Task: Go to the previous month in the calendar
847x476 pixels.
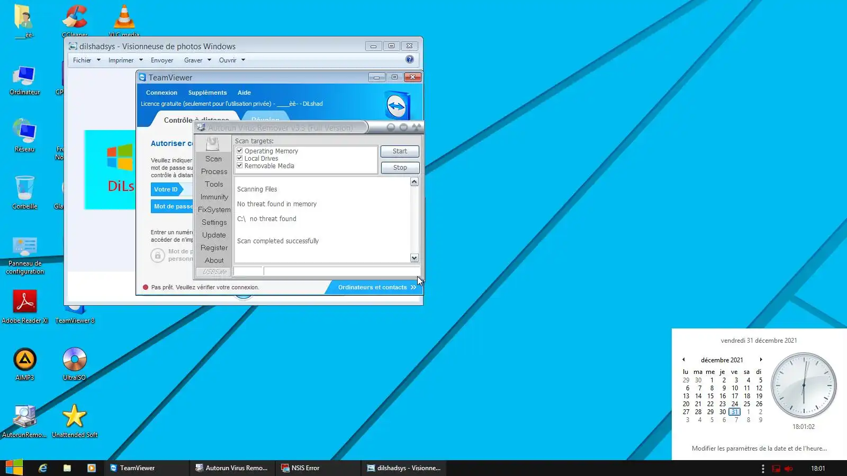Action: coord(683,360)
